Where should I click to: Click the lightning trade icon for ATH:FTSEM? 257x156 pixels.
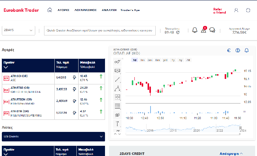click(x=75, y=101)
